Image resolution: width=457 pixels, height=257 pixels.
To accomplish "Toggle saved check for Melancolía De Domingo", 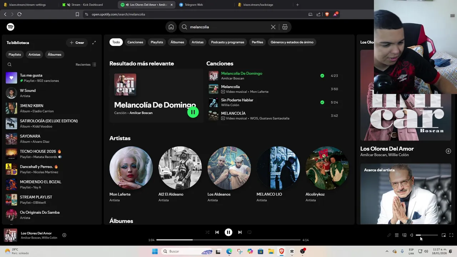I will (x=322, y=76).
